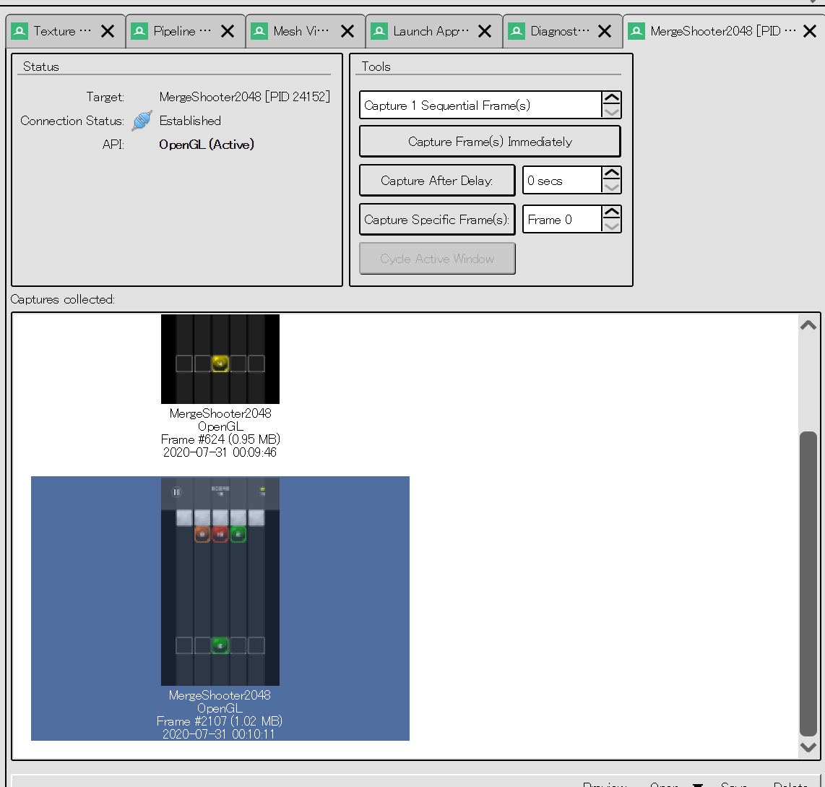Image resolution: width=825 pixels, height=787 pixels.
Task: Select the Frame #624 capture thumbnail
Action: point(220,359)
